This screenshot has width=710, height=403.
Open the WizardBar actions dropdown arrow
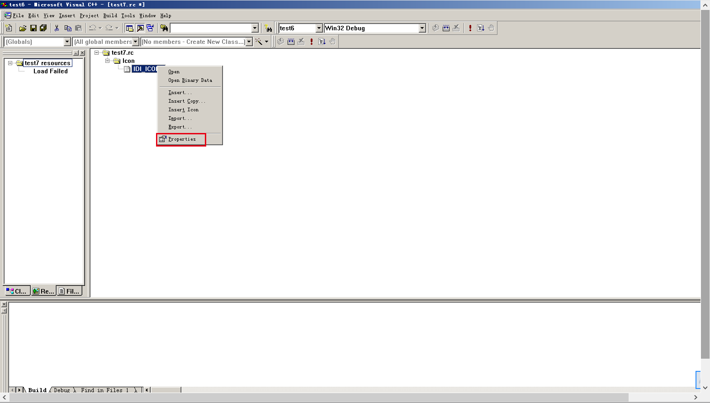(266, 42)
